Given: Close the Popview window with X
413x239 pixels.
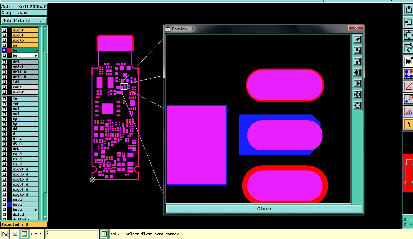Looking at the screenshot, I should click(x=356, y=28).
